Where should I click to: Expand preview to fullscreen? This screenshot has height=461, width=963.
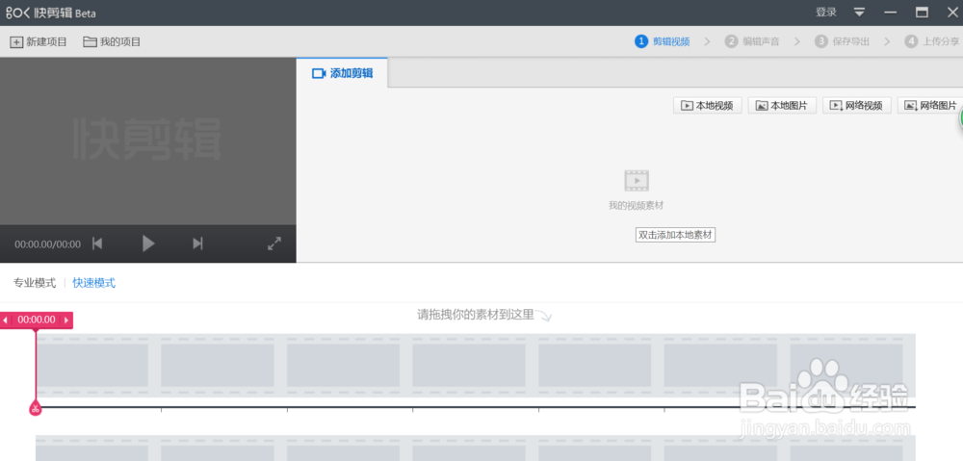[273, 243]
